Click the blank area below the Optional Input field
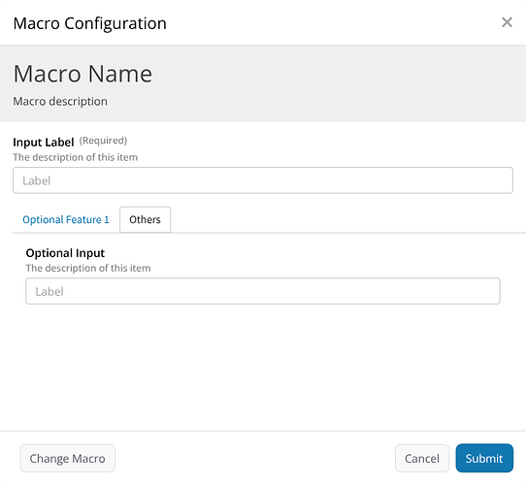 click(263, 366)
